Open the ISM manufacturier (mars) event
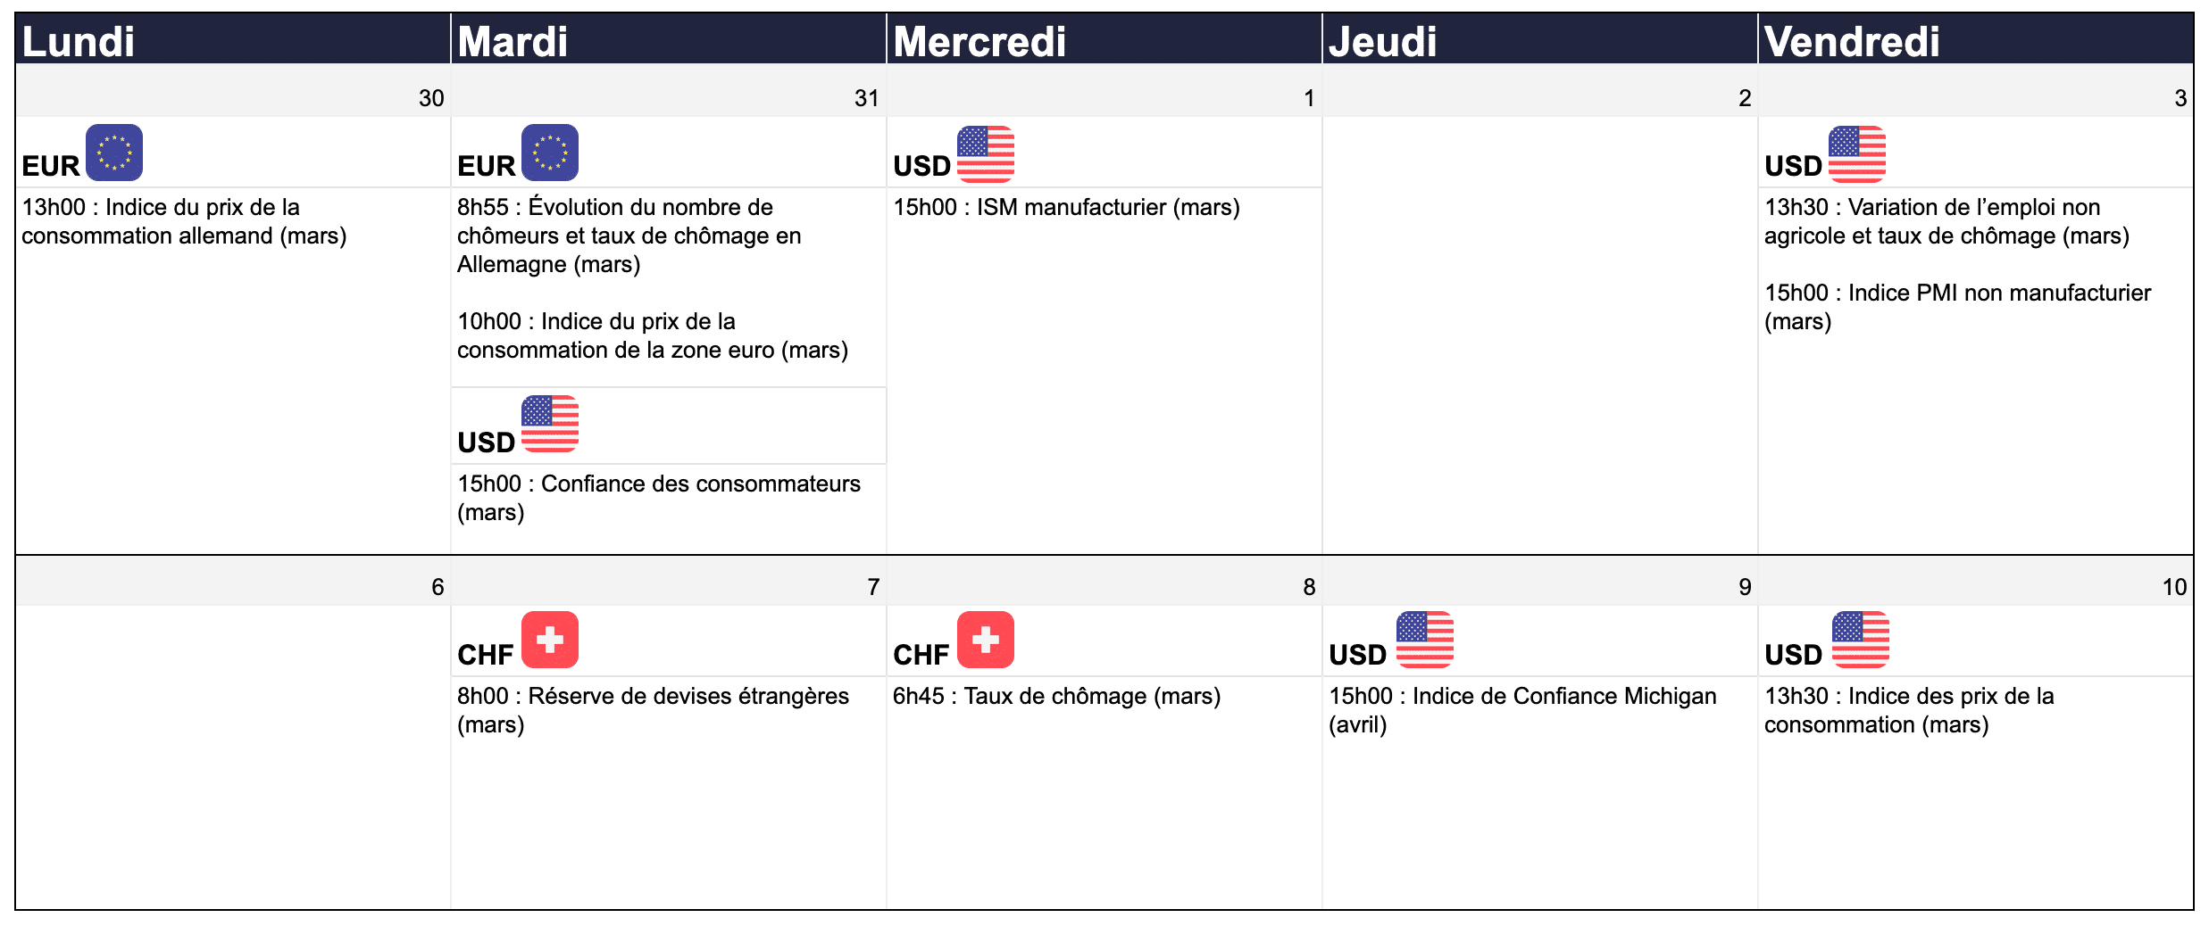This screenshot has width=2209, height=926. pos(1066,207)
